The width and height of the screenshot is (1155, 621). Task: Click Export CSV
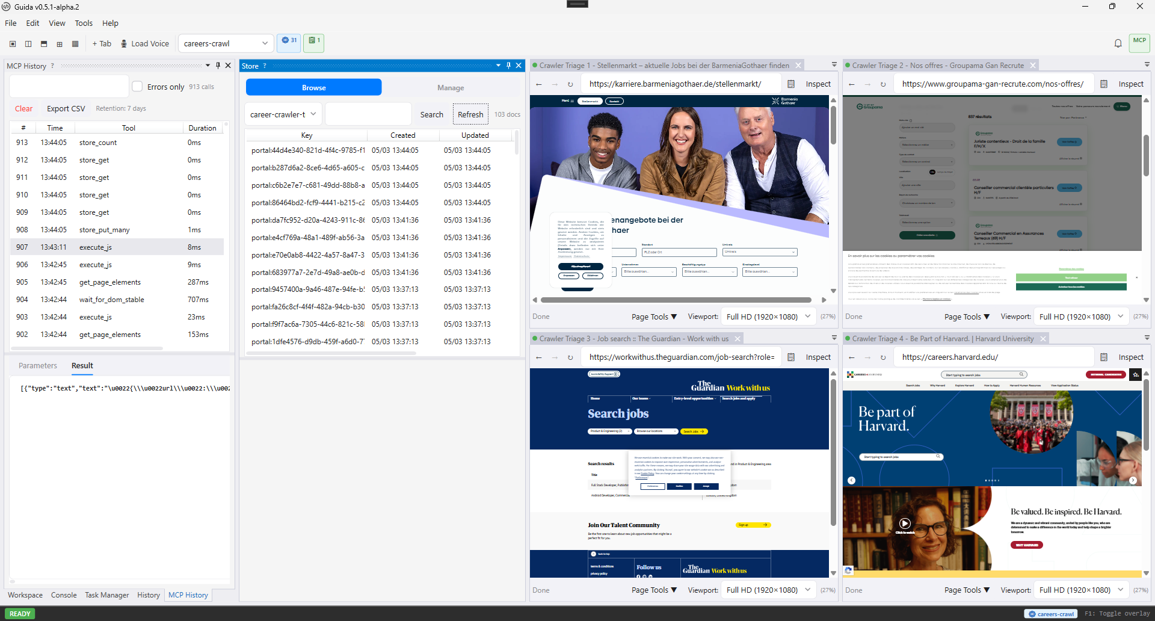[x=66, y=109]
